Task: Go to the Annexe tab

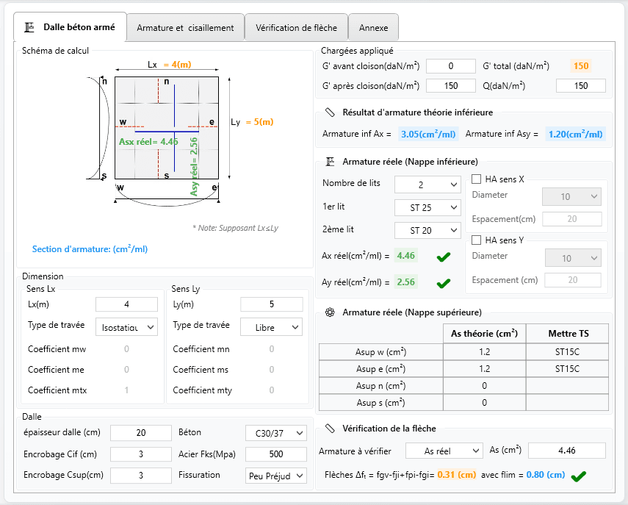Action: coord(373,28)
